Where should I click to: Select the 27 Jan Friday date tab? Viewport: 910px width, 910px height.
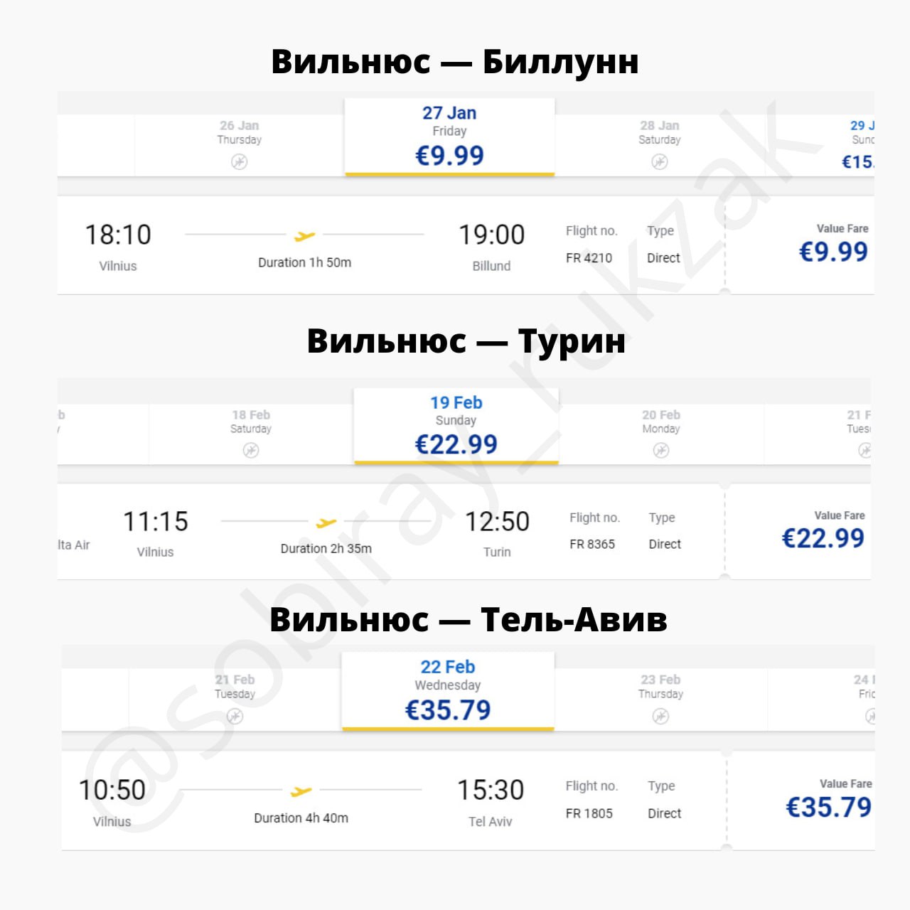(449, 136)
